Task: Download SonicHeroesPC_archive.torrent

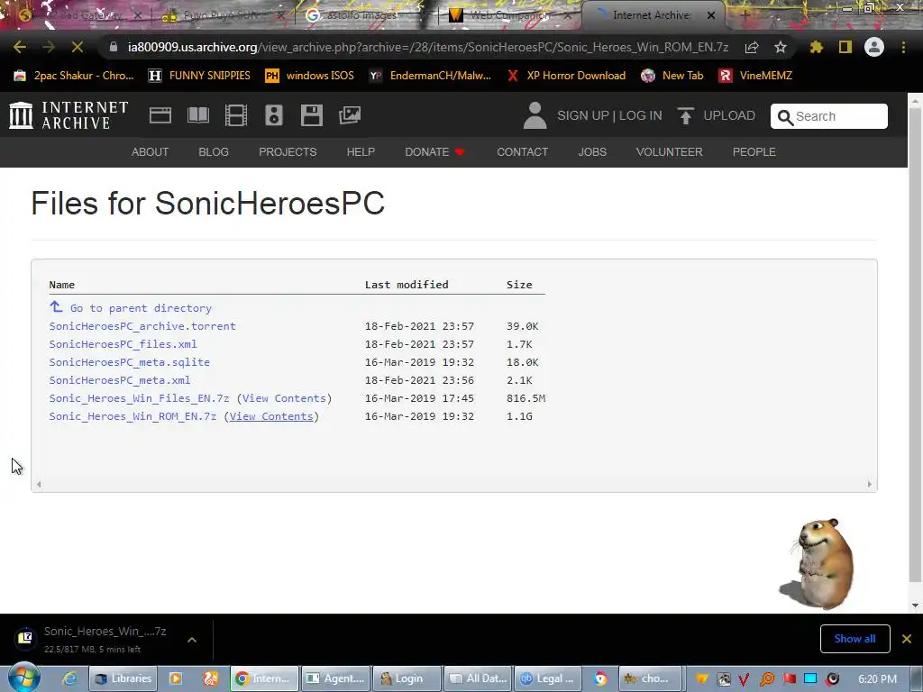Action: [142, 326]
